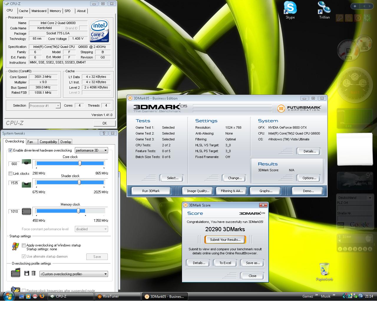Click the media player quick launch icon
The image size is (377, 319).
coord(28,296)
